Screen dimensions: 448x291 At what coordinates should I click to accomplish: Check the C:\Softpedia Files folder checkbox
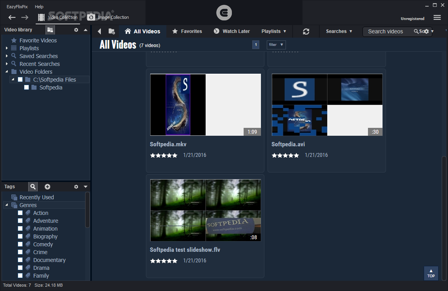tap(20, 79)
